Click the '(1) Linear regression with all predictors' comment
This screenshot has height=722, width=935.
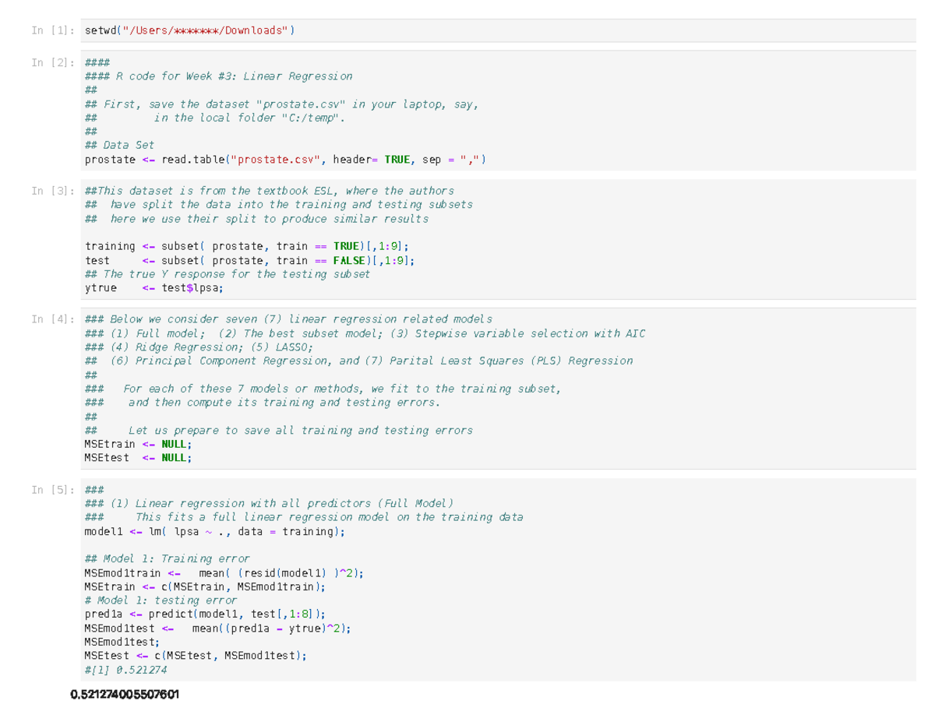coord(269,503)
